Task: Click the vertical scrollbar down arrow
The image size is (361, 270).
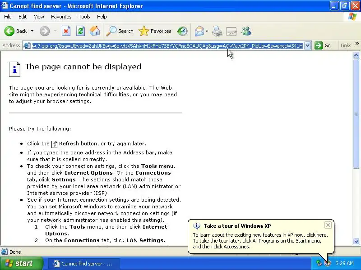Action: [356, 241]
